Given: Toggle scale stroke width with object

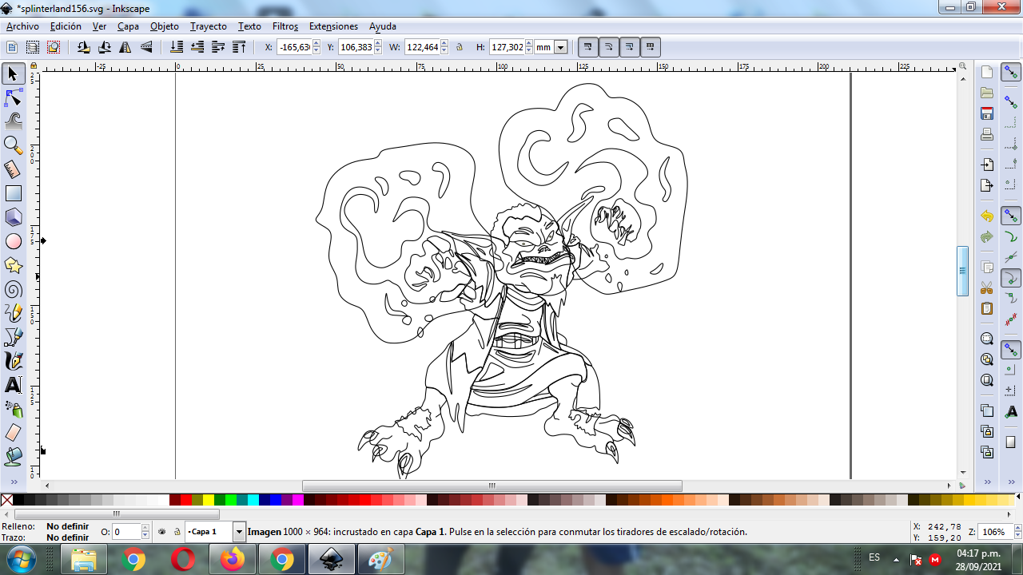Looking at the screenshot, I should click(x=588, y=47).
